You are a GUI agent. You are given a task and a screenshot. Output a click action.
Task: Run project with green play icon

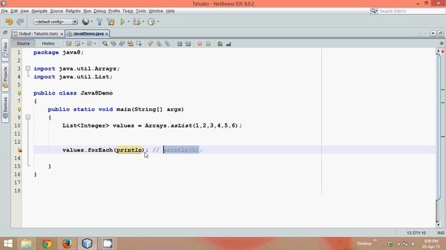(123, 22)
